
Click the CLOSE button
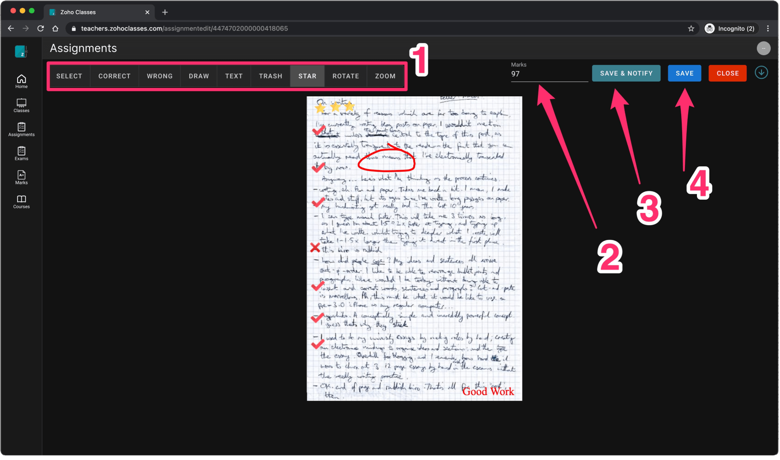pos(727,73)
